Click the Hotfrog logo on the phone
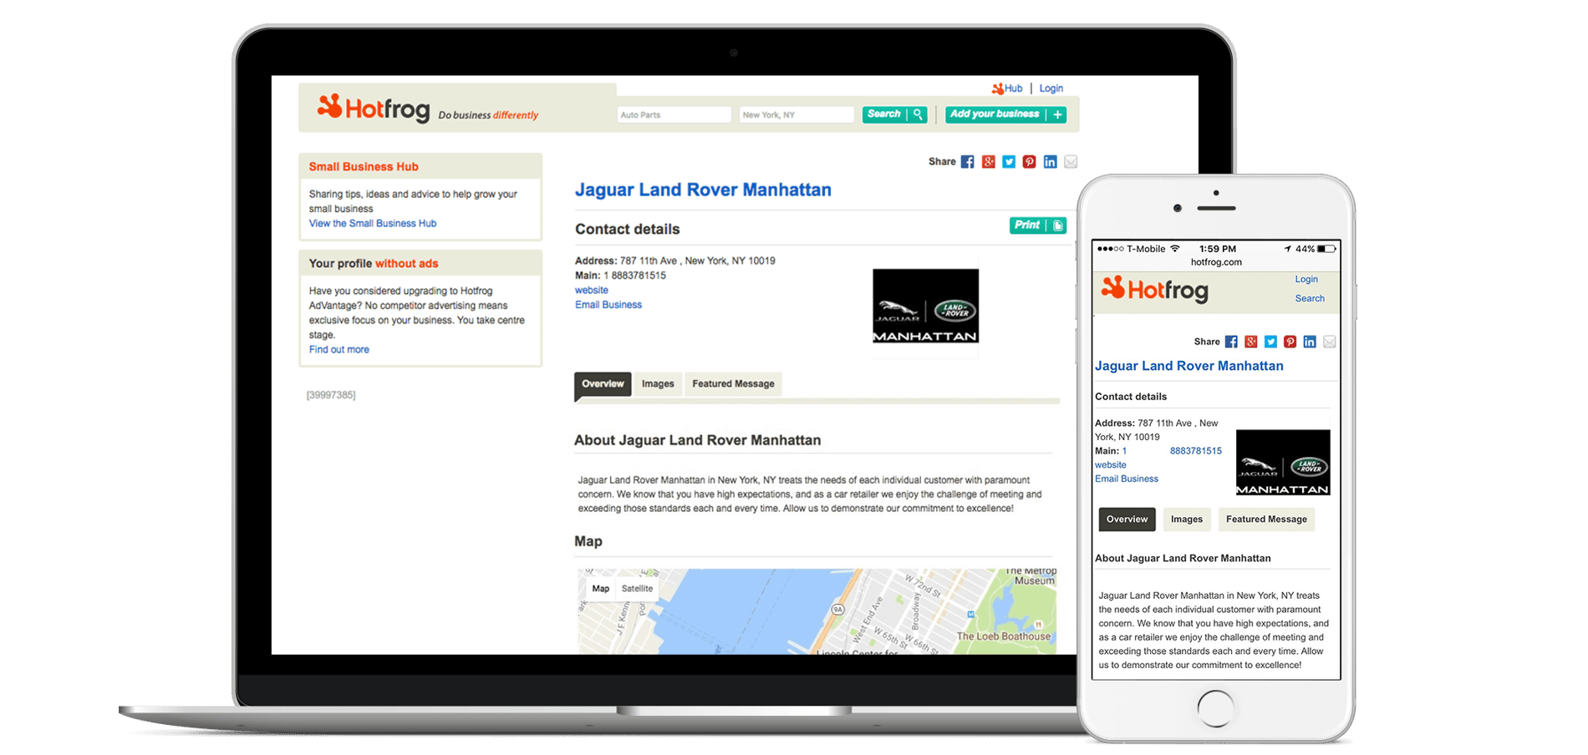The height and width of the screenshot is (755, 1588). [1155, 290]
